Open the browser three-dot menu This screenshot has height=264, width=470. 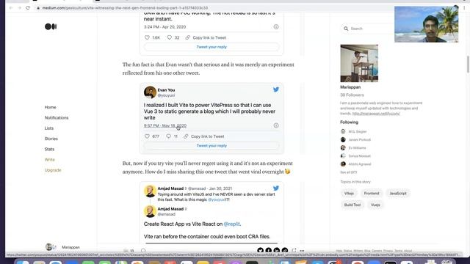click(x=464, y=8)
